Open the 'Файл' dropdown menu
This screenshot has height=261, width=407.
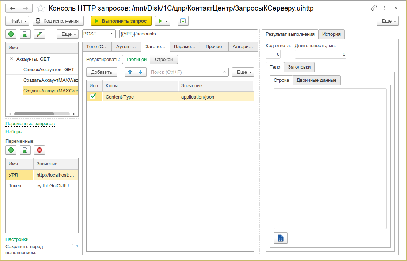tap(18, 21)
